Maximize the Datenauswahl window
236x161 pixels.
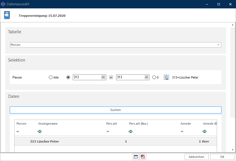point(219,4)
